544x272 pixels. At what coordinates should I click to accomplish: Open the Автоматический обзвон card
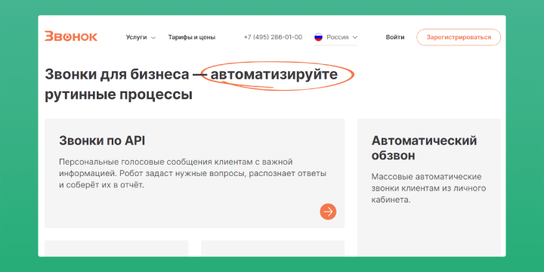click(x=429, y=187)
